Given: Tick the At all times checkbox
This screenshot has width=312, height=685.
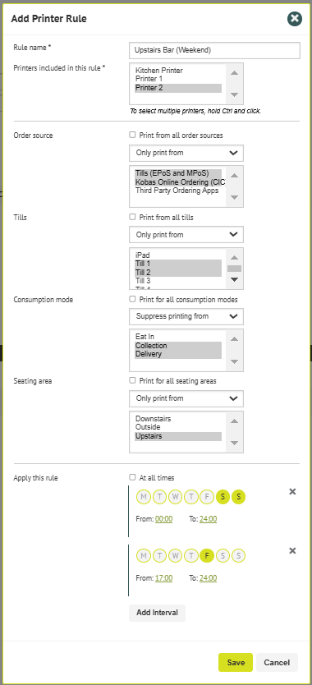Looking at the screenshot, I should click(x=132, y=477).
